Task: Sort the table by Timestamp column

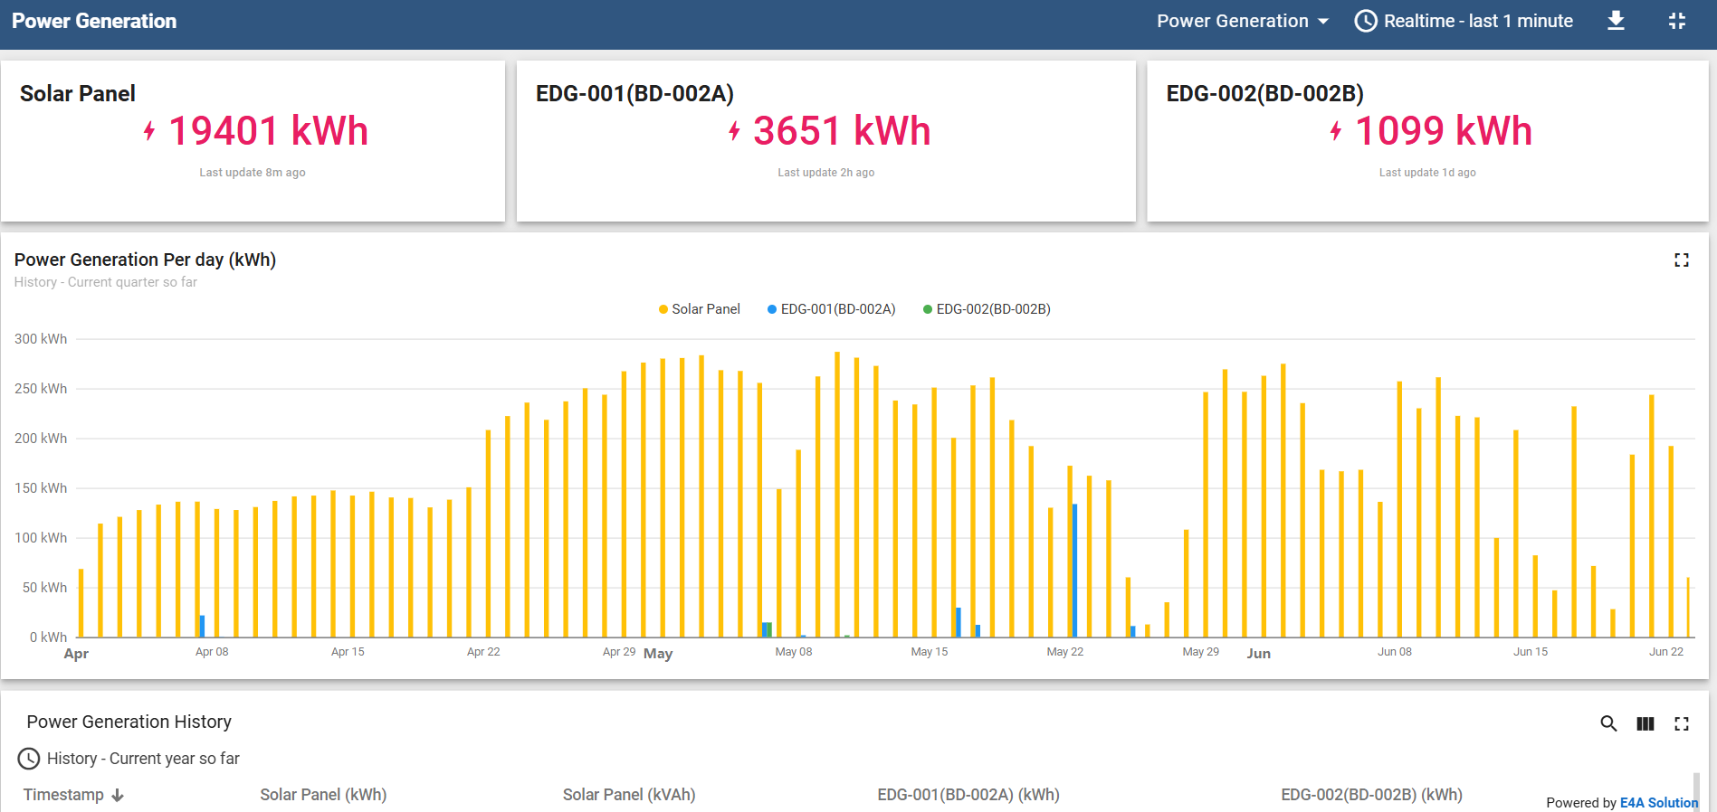Action: [x=63, y=795]
